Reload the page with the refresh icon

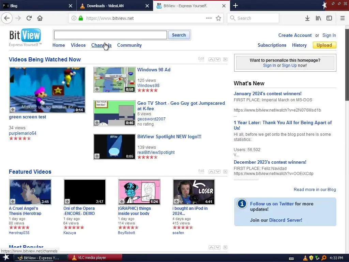pos(29,18)
